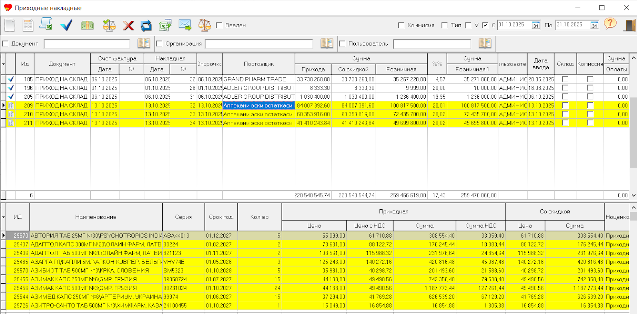
Task: Select the GRAND PHARM TRADE supplier row
Action: (x=255, y=79)
